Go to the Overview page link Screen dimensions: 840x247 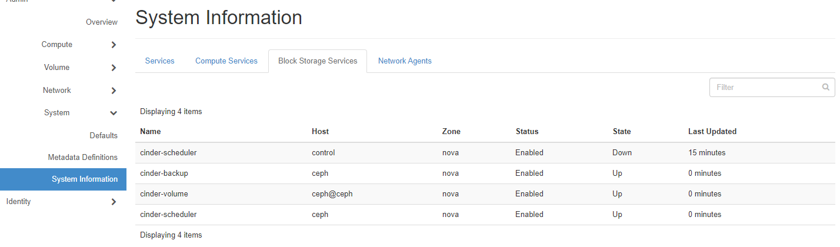pos(102,22)
